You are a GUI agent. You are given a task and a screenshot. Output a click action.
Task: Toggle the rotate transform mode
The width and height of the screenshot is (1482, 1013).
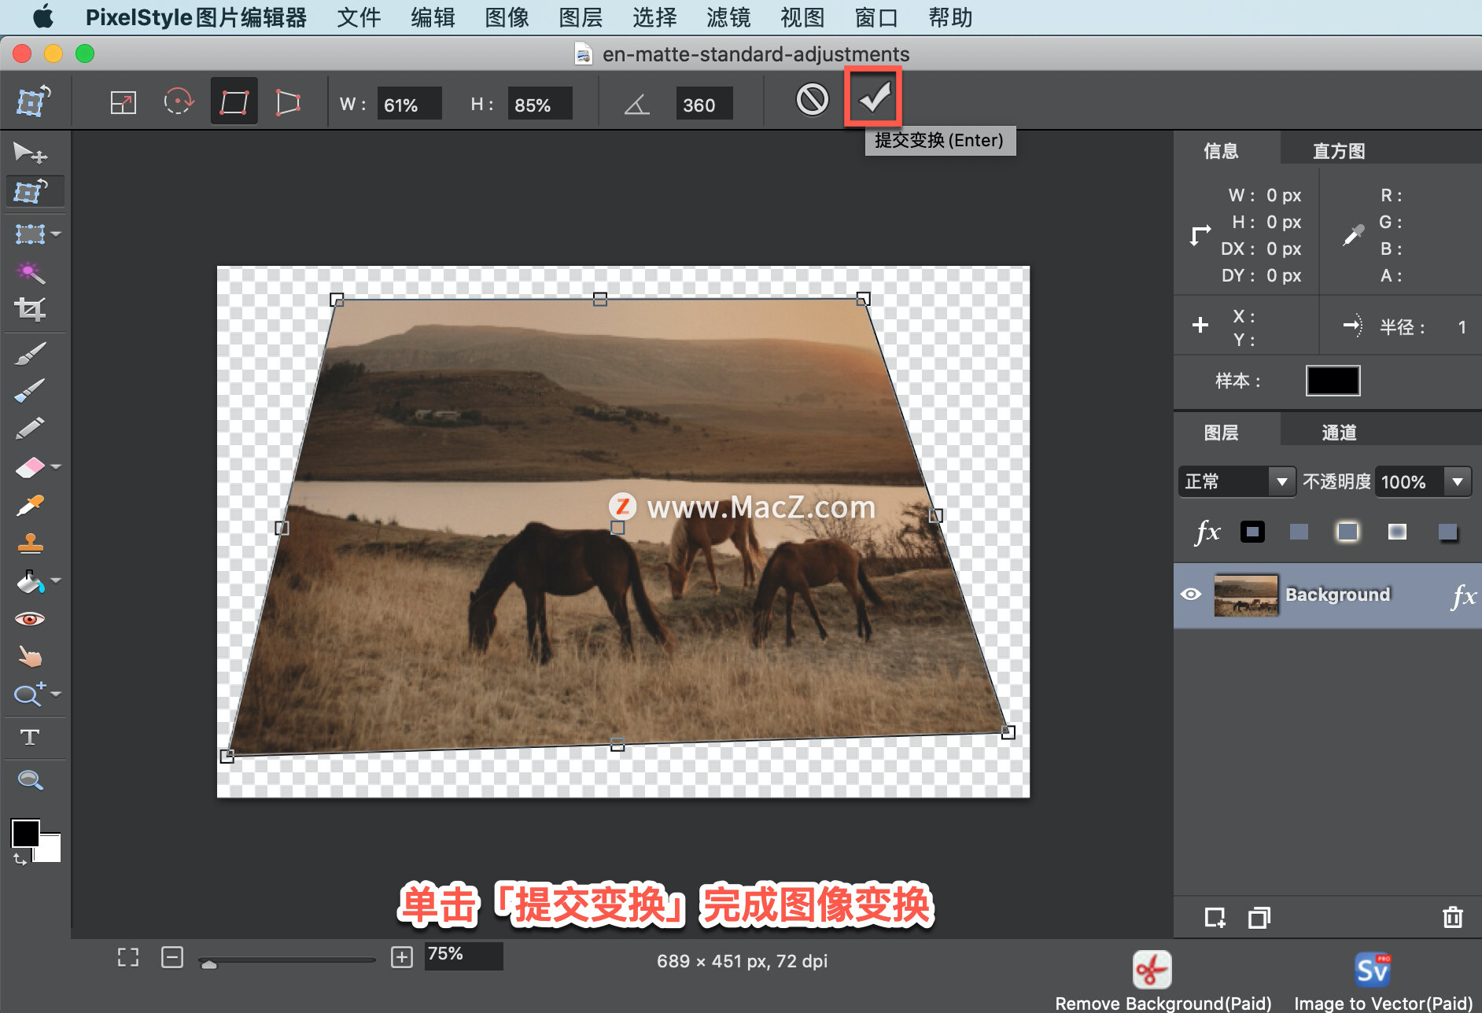point(179,101)
